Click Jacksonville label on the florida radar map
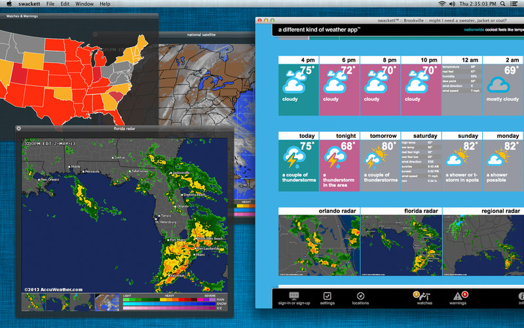This screenshot has width=524, height=328. (x=181, y=173)
